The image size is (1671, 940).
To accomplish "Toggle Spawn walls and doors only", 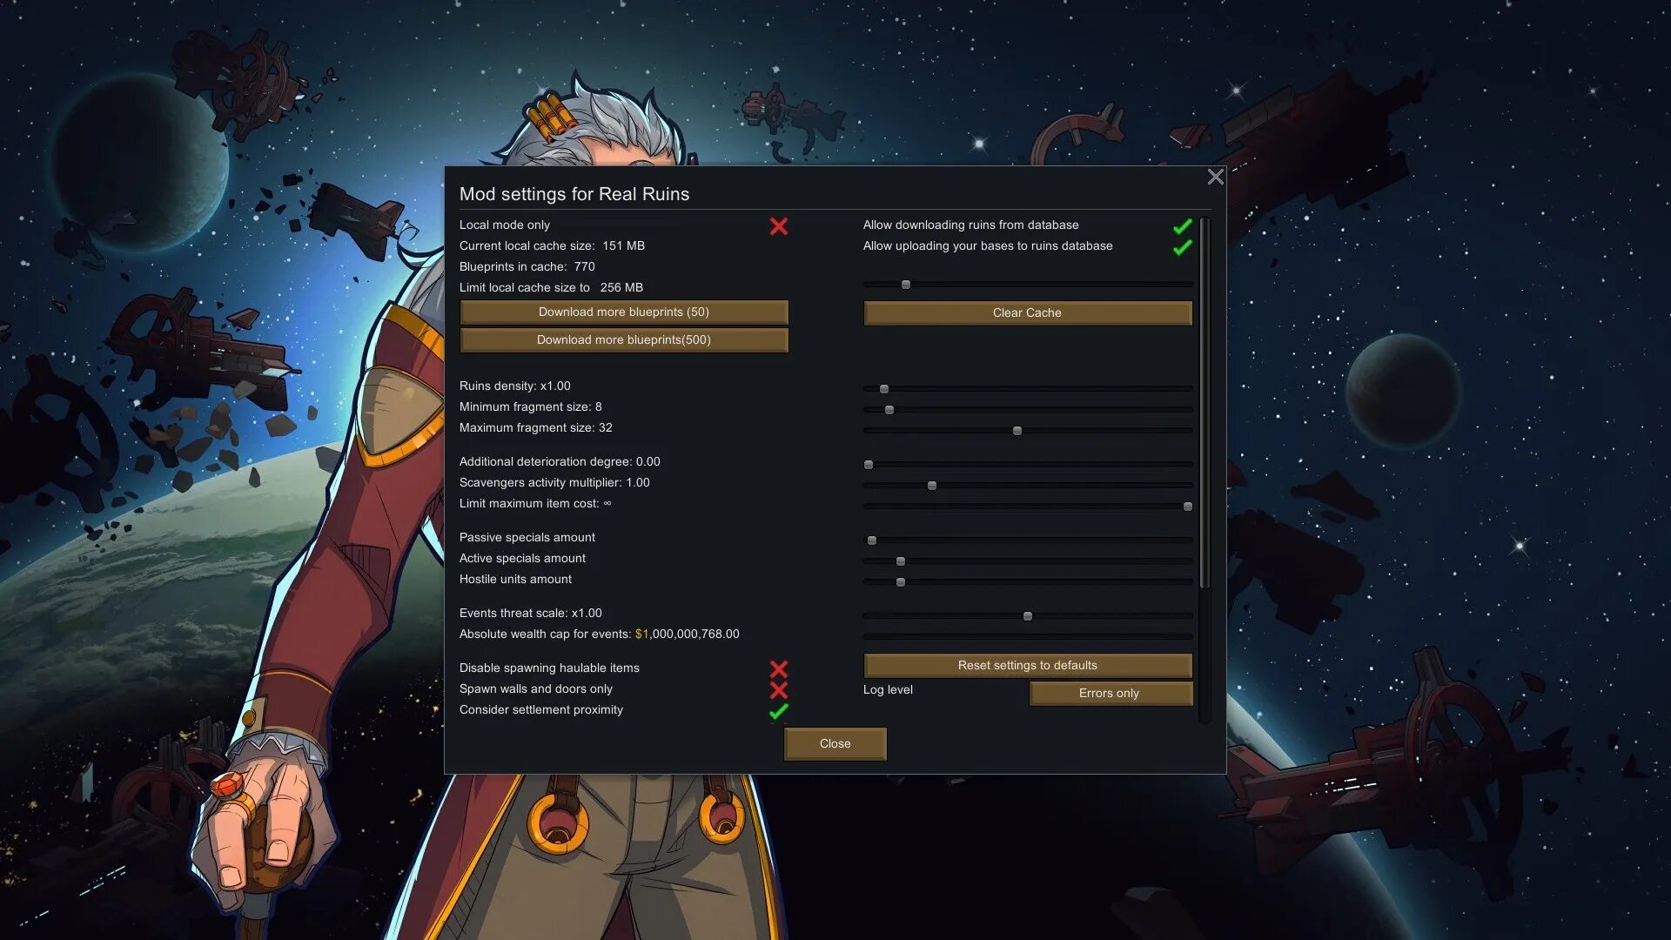I will [x=779, y=690].
